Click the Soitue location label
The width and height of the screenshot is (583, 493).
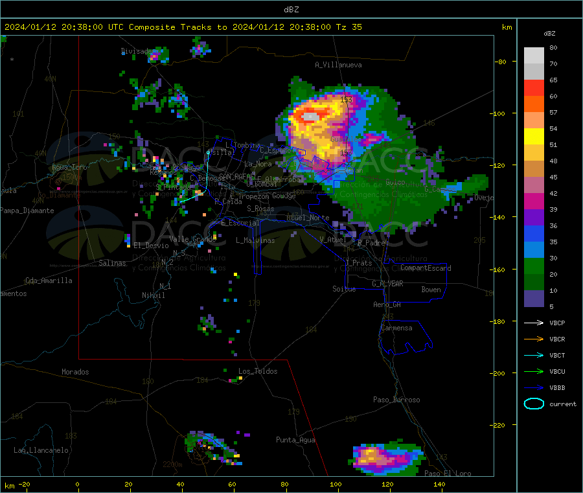[344, 288]
